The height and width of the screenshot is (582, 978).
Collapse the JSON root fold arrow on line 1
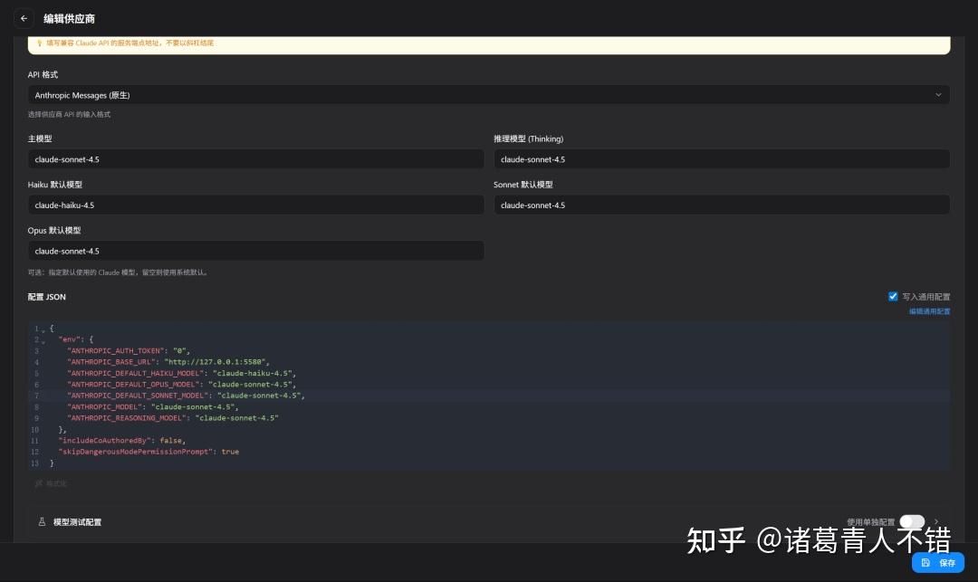point(43,329)
